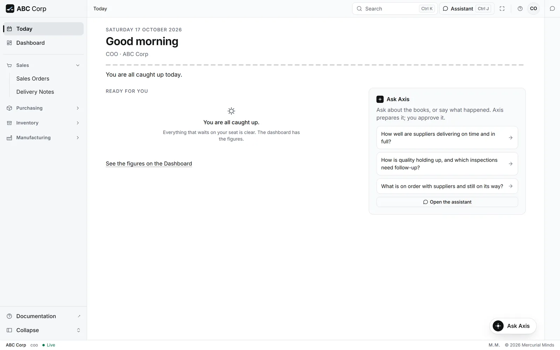
Task: Expand the Purchasing section chevron
Action: pos(78,108)
